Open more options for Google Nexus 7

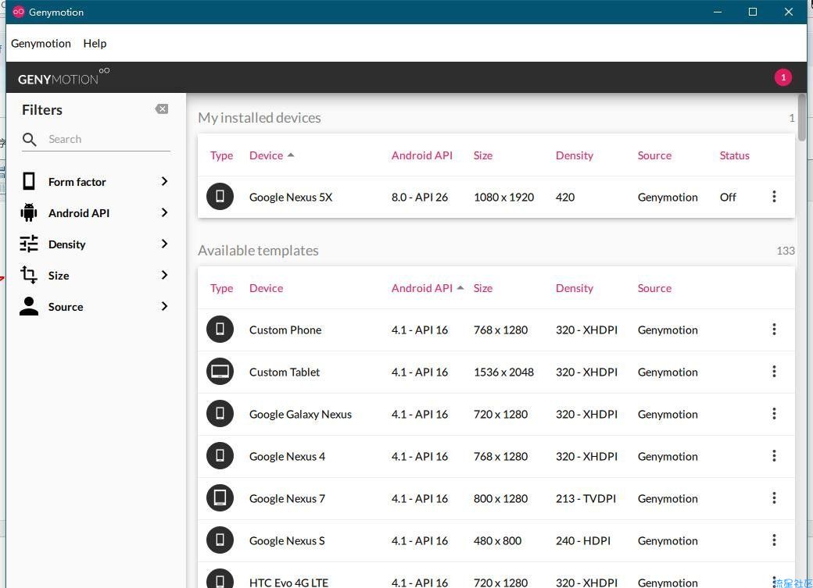pyautogui.click(x=774, y=498)
